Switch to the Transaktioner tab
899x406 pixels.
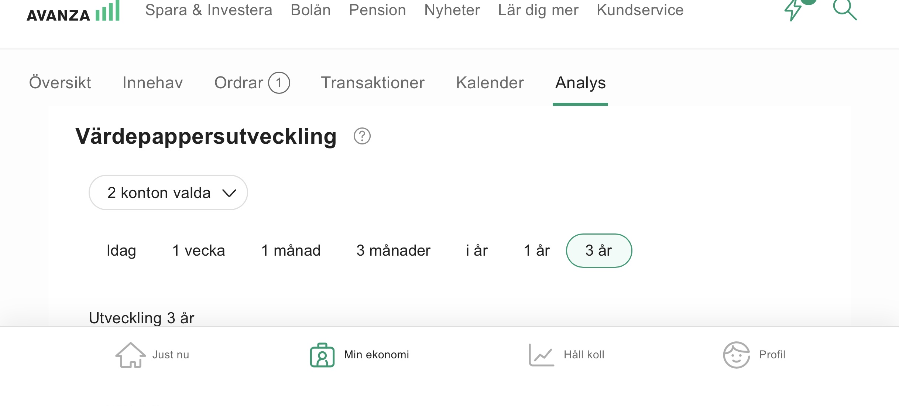[373, 83]
